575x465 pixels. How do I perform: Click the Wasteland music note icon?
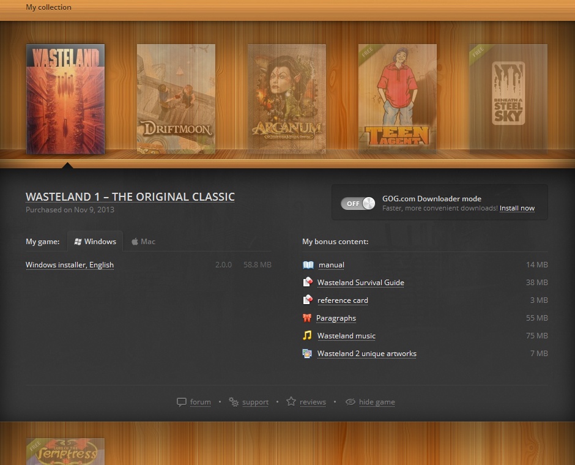[x=307, y=335]
